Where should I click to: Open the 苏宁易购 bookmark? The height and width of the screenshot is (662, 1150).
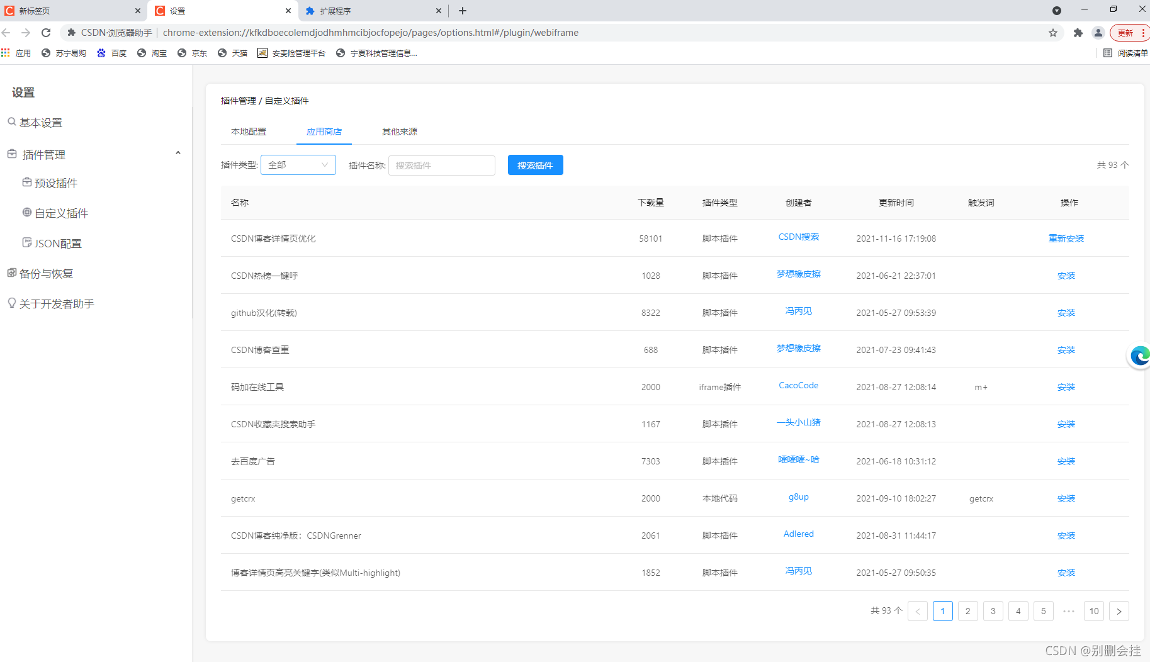click(x=64, y=53)
